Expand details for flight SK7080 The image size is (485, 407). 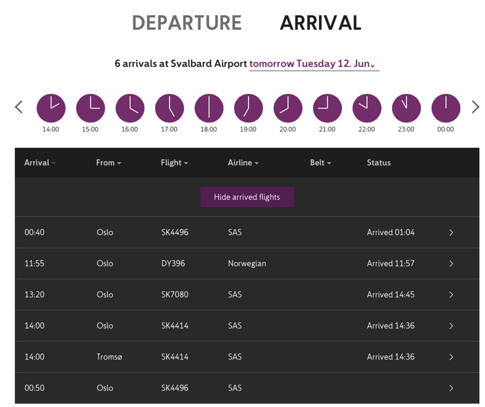point(451,295)
